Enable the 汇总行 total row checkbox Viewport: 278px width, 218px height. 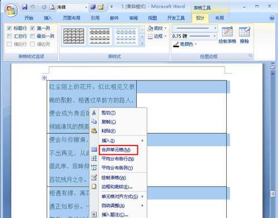9,36
